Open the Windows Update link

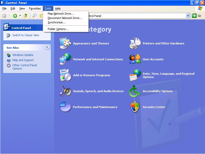tap(23, 55)
